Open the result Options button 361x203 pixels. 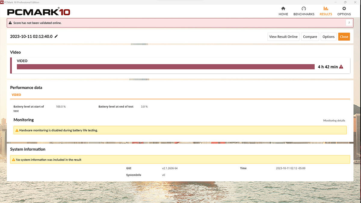pos(328,37)
